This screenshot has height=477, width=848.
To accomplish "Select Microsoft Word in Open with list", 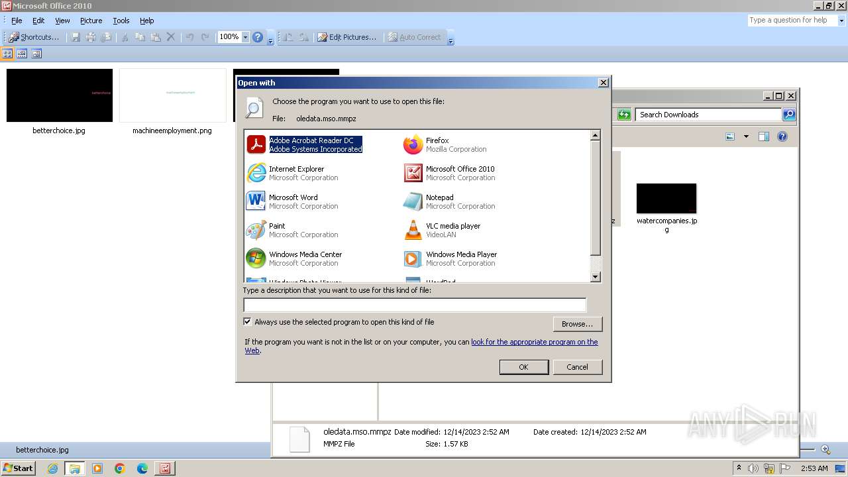I will coord(292,201).
